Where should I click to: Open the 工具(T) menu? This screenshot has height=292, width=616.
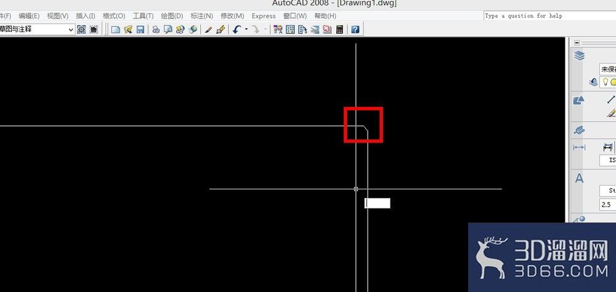pos(143,16)
